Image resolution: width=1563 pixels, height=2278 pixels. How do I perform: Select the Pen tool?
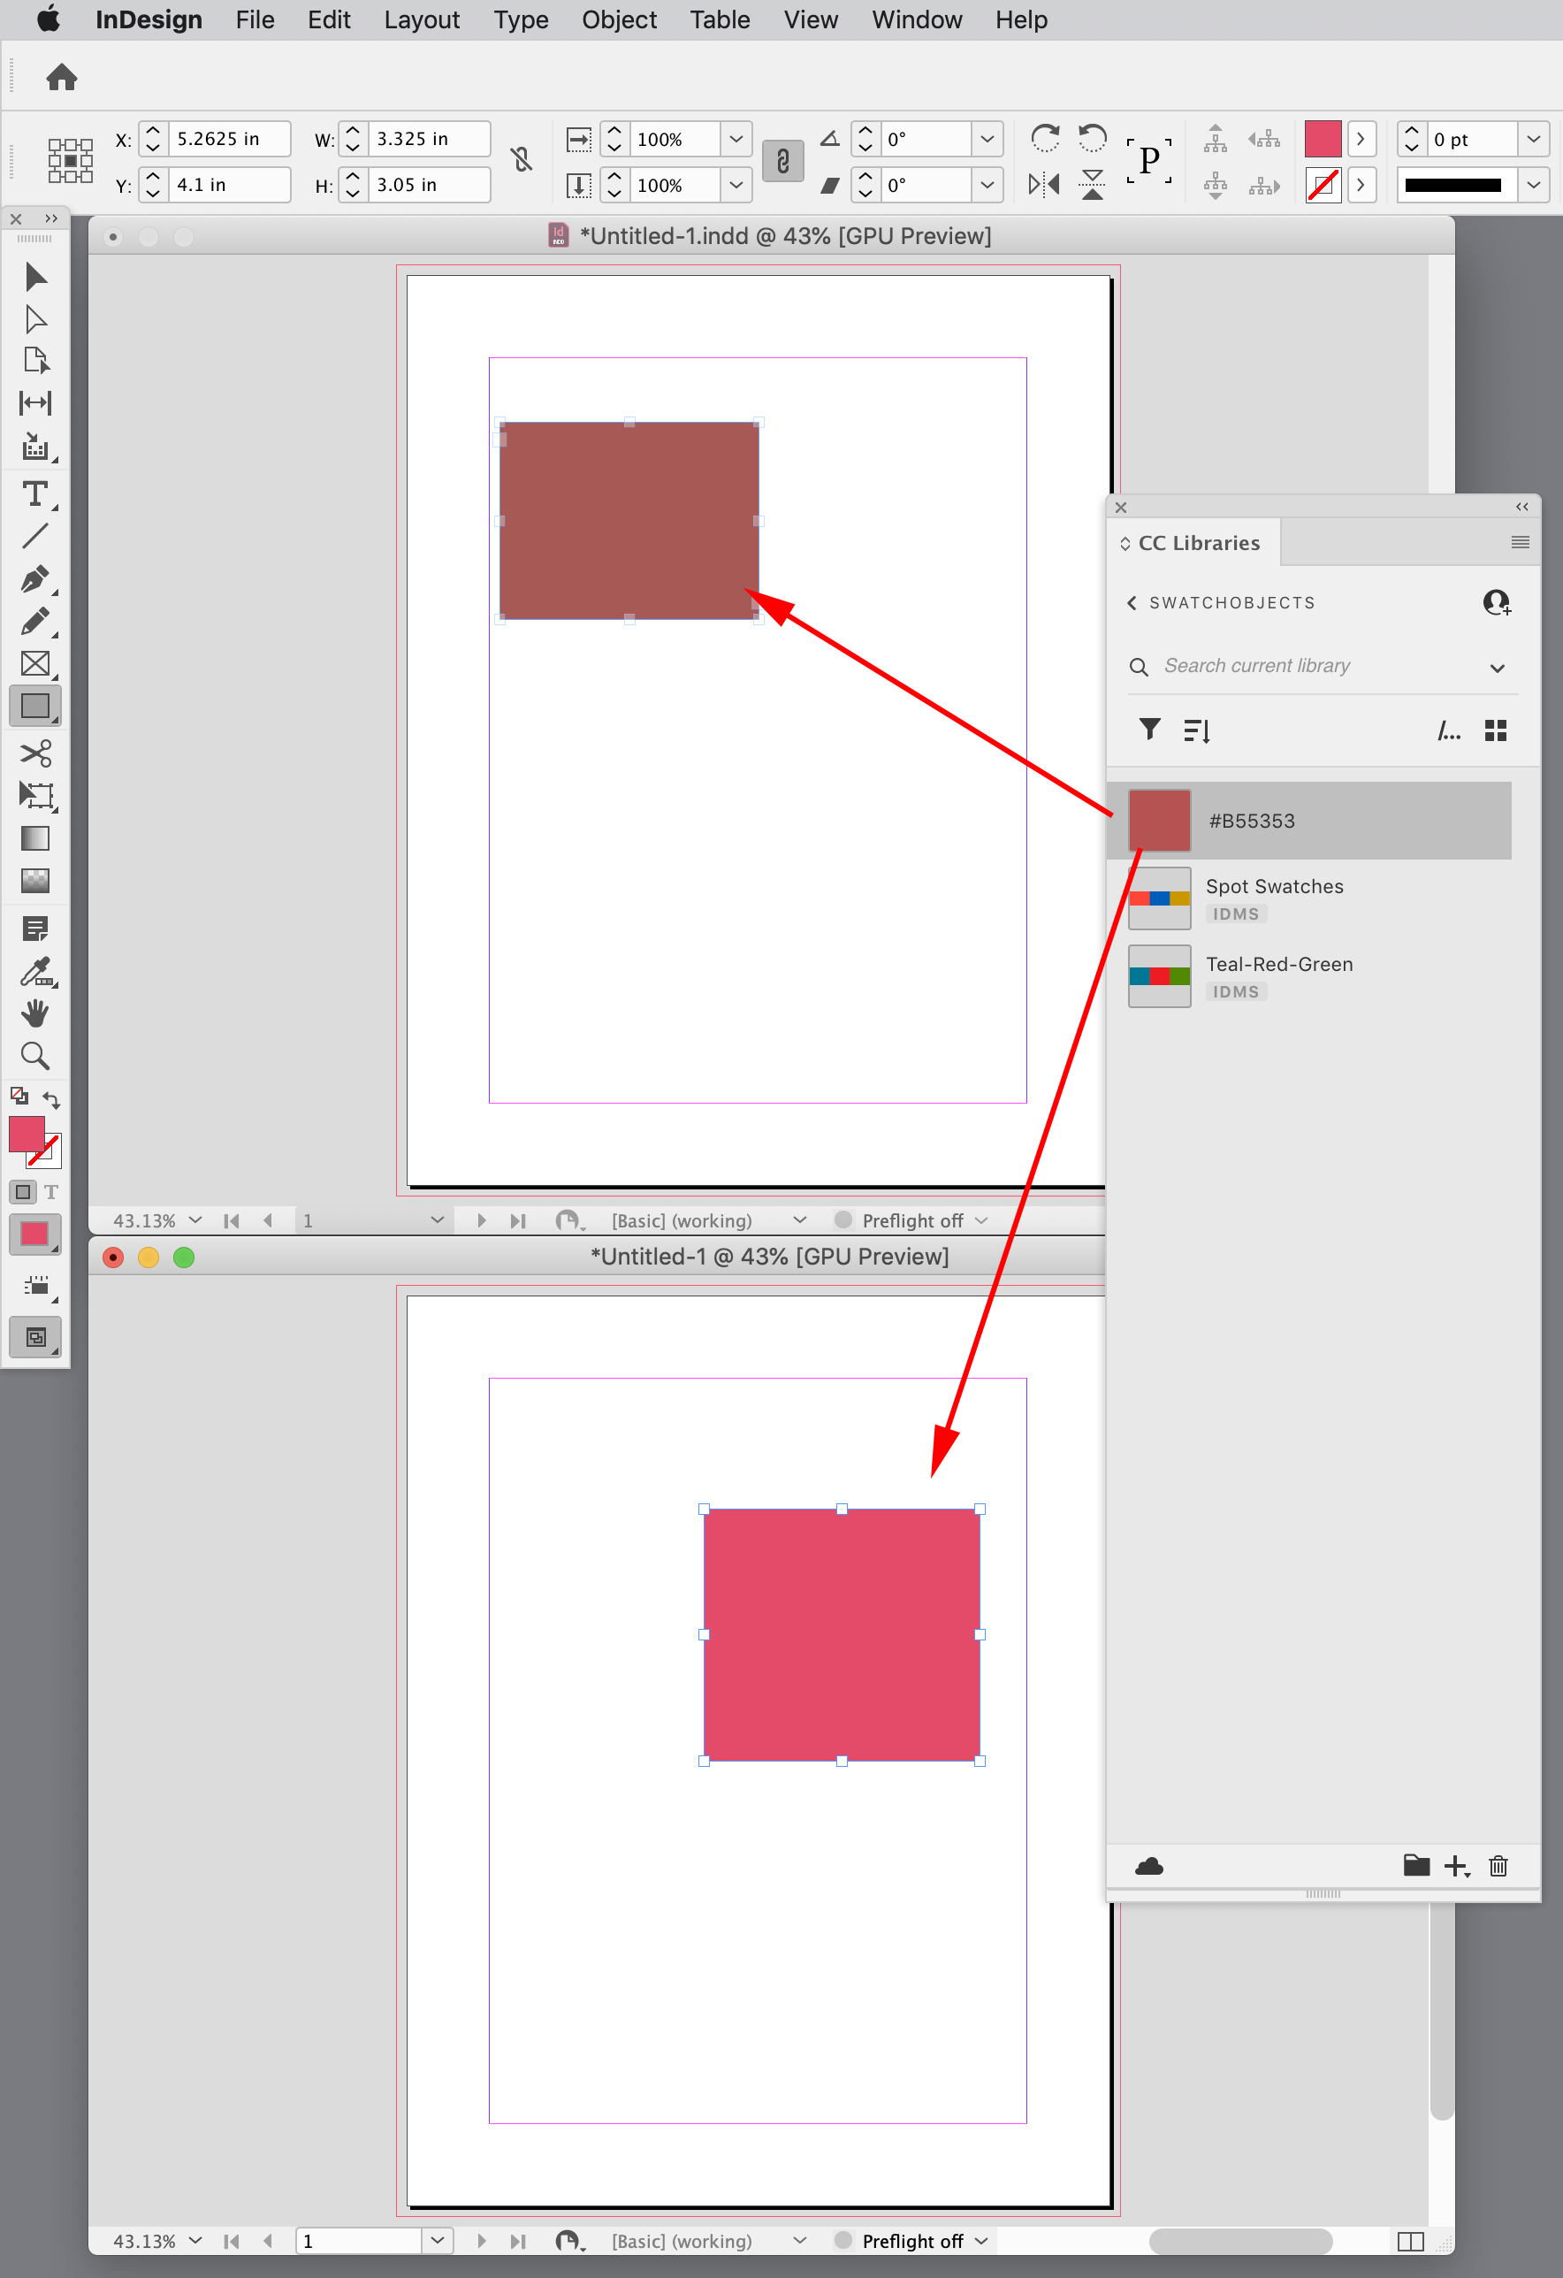point(35,580)
